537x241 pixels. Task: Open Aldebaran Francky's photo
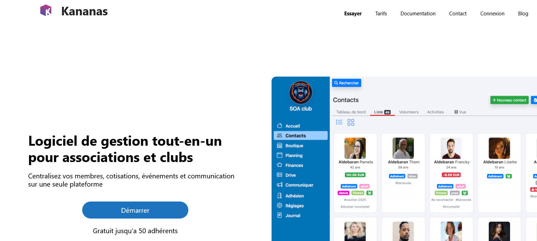[451, 148]
